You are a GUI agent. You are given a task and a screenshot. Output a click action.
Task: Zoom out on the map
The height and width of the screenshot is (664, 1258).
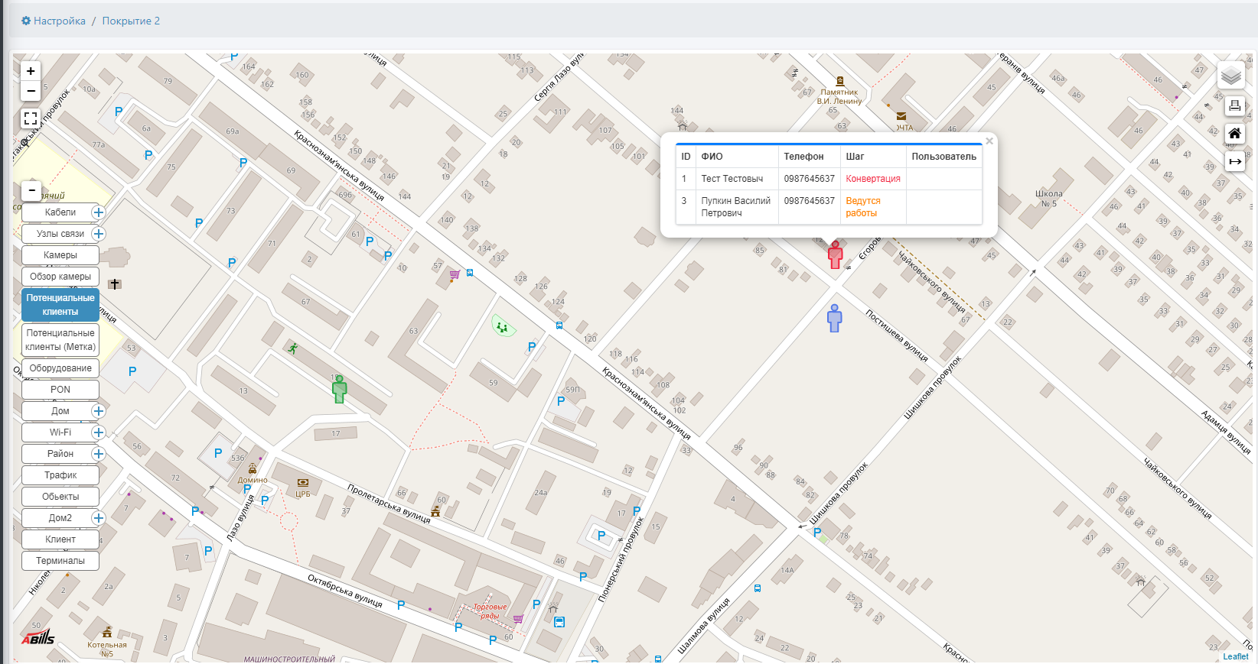tap(31, 91)
